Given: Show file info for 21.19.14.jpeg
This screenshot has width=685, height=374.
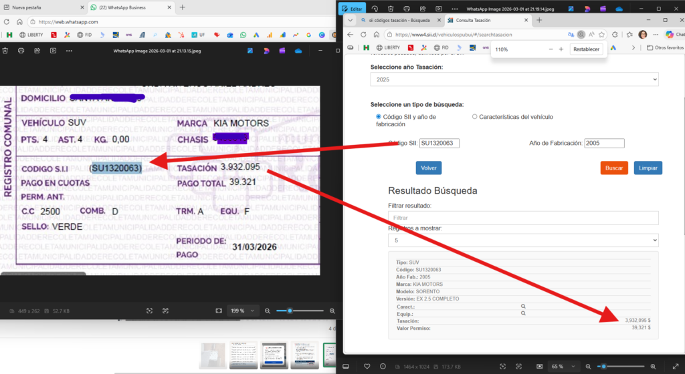Looking at the screenshot, I should pos(383,367).
